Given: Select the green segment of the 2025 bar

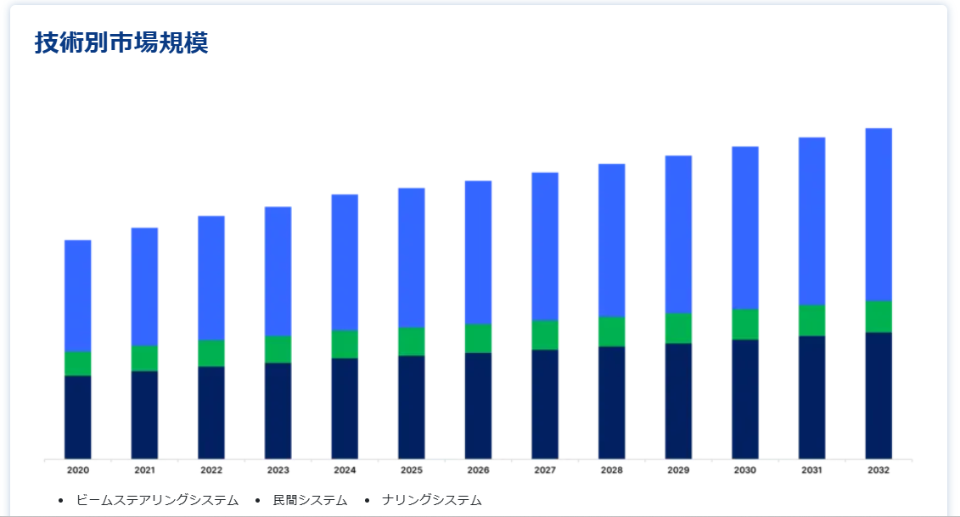Looking at the screenshot, I should (x=412, y=341).
